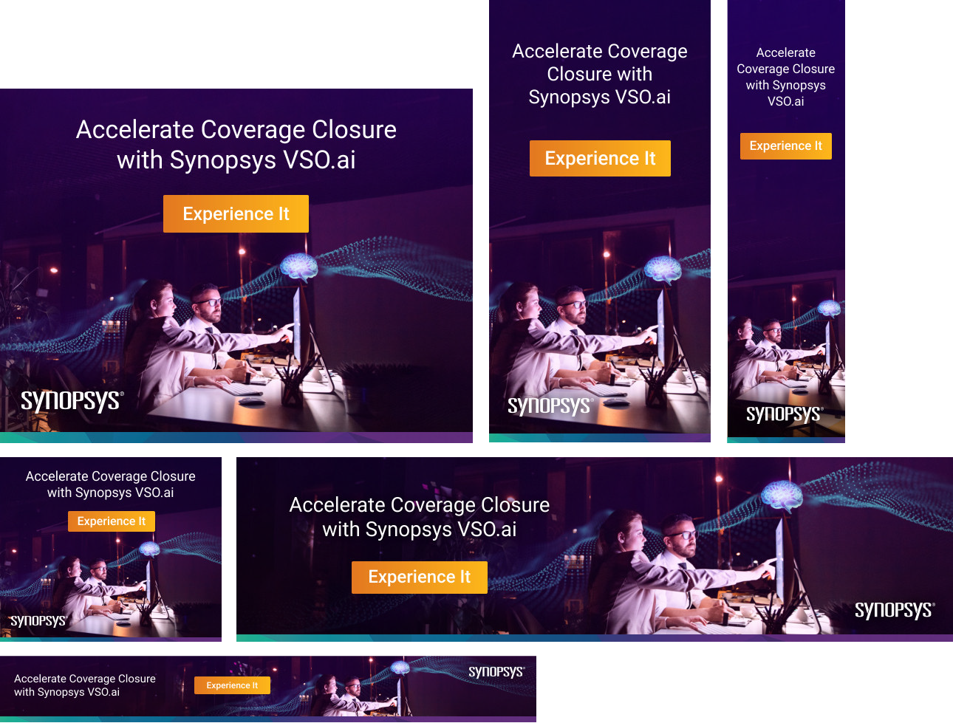Click the headline text on the bottom leaderboard banner

click(x=85, y=685)
